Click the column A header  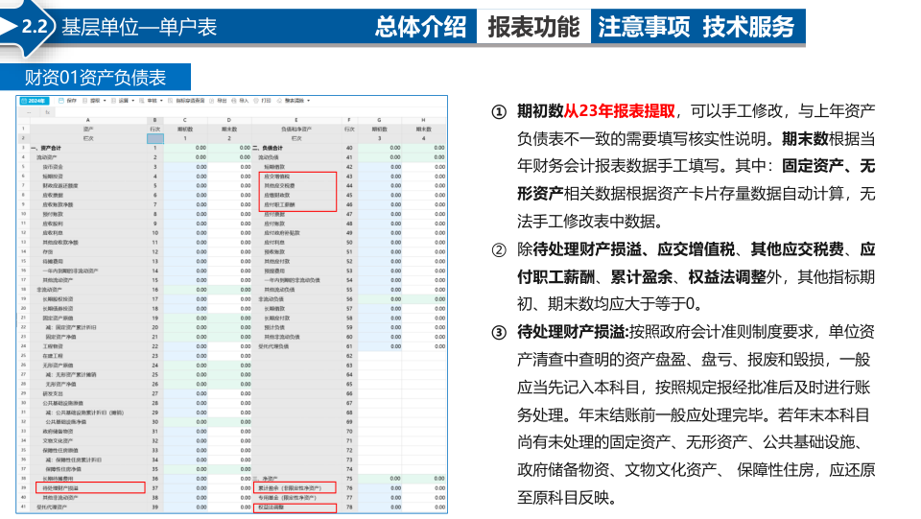tap(88, 120)
